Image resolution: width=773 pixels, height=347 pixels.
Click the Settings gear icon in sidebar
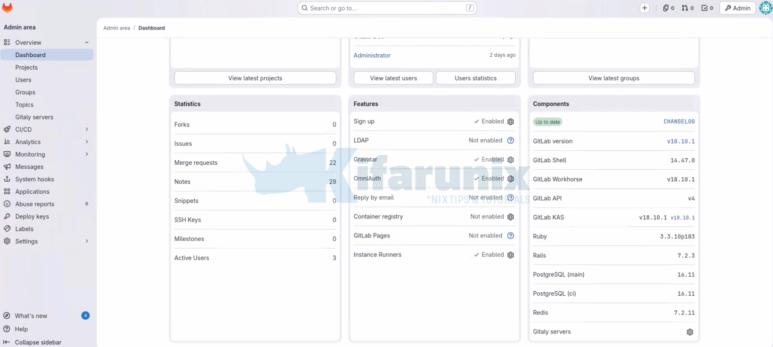pyautogui.click(x=7, y=241)
